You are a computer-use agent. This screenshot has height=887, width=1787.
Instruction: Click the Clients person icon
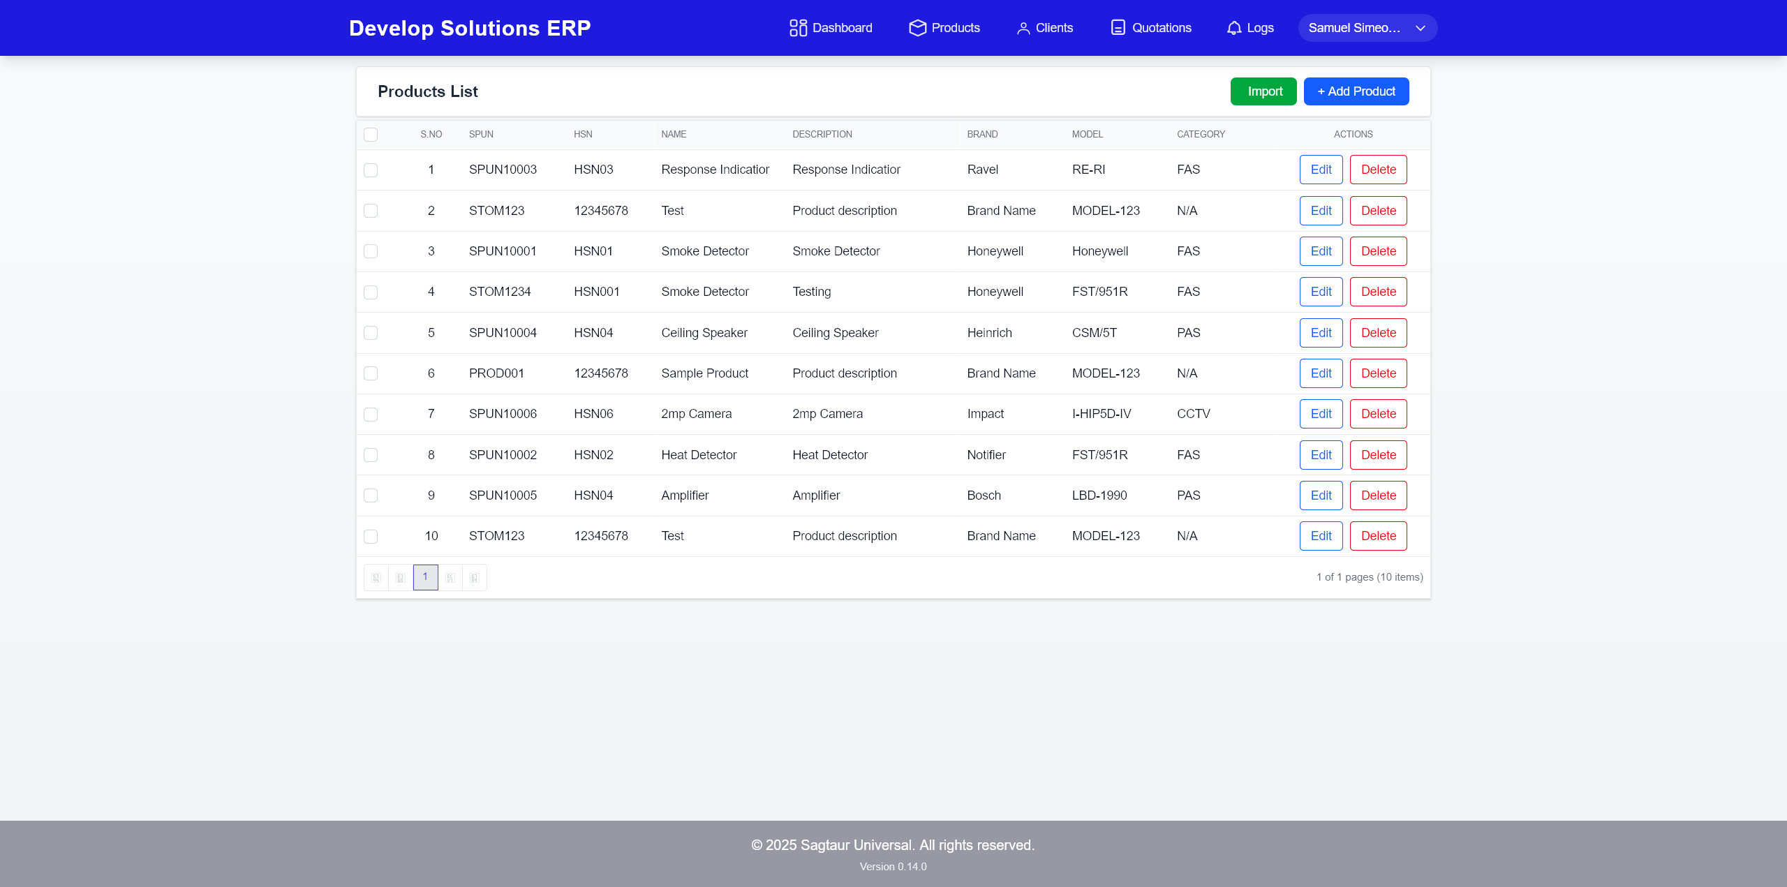coord(1023,28)
